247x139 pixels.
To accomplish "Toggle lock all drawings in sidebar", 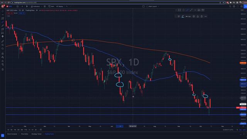I will tap(3, 61).
